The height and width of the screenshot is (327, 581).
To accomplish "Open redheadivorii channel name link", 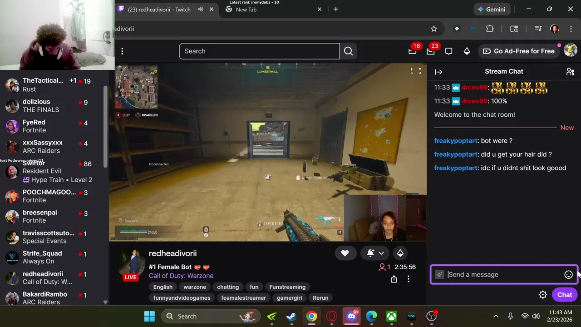I will (x=172, y=253).
